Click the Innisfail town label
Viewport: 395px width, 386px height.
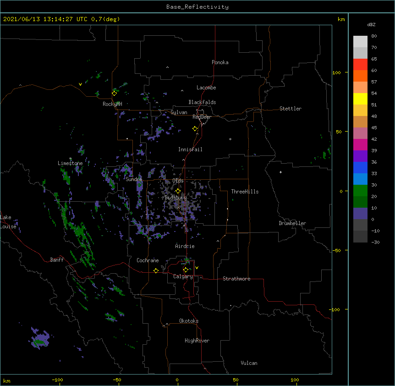(190, 149)
